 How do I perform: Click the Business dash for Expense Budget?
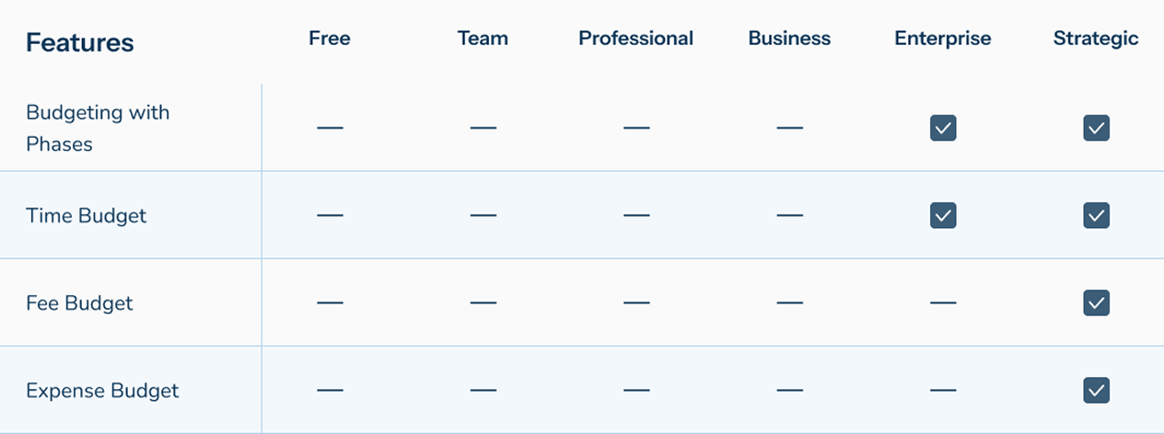pos(789,390)
